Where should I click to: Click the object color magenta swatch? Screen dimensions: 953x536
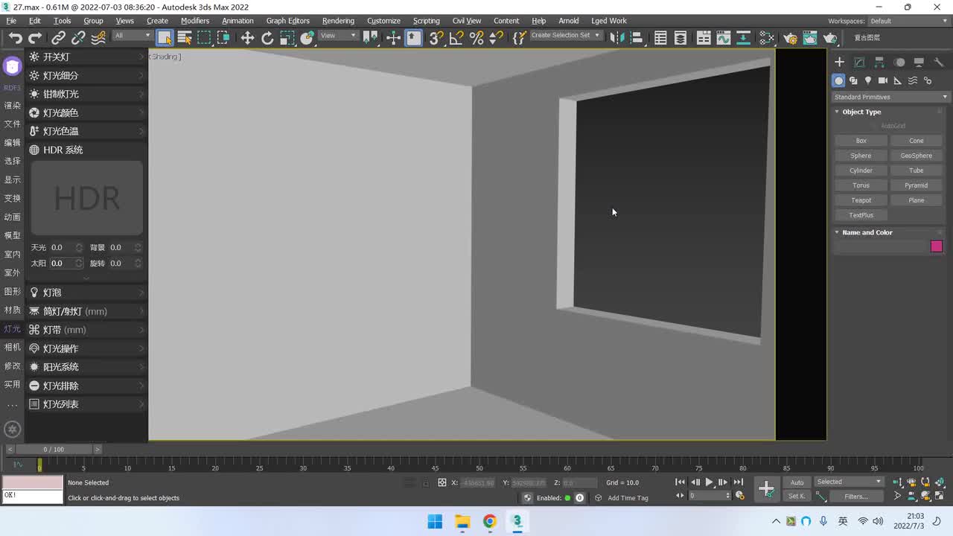[x=937, y=246]
